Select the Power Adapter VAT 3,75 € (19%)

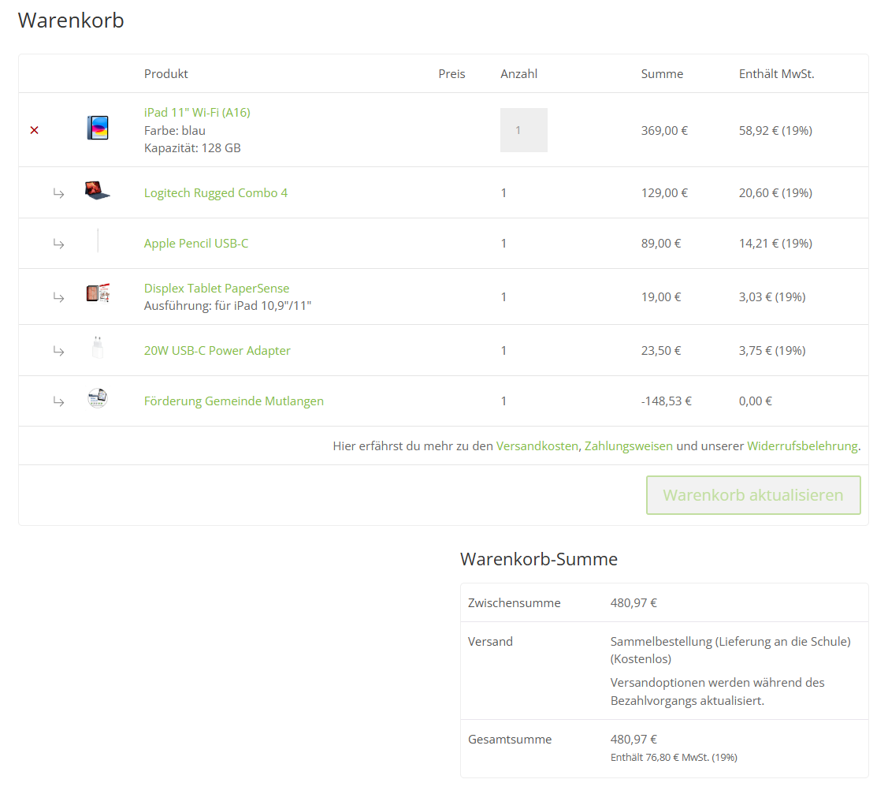pyautogui.click(x=772, y=350)
